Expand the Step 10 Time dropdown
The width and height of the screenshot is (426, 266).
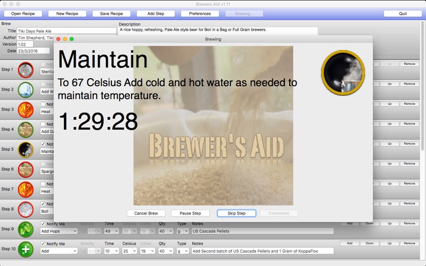(111, 251)
